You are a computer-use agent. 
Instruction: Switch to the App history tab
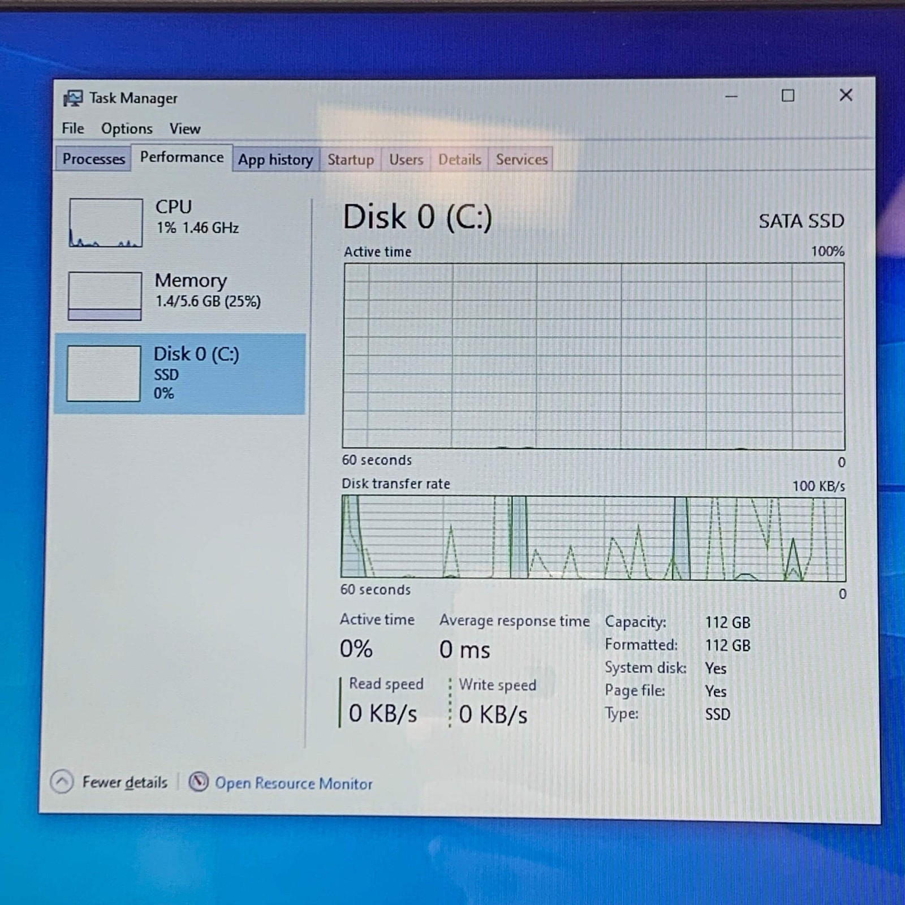click(x=275, y=160)
